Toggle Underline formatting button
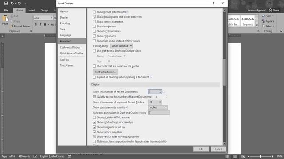284x159 pixels. click(x=45, y=25)
